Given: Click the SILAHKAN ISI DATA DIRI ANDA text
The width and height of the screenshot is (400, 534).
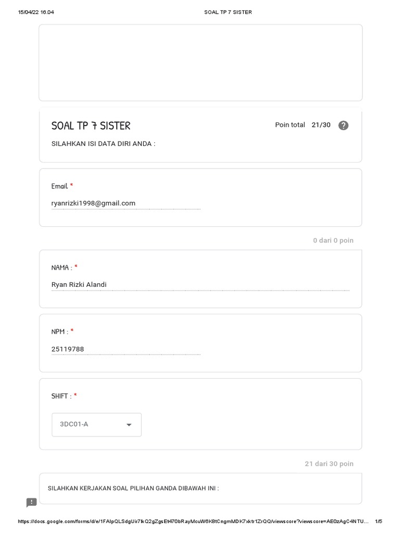Looking at the screenshot, I should pos(103,143).
